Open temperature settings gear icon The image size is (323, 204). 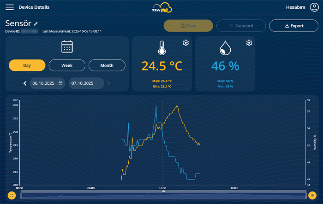(x=185, y=43)
